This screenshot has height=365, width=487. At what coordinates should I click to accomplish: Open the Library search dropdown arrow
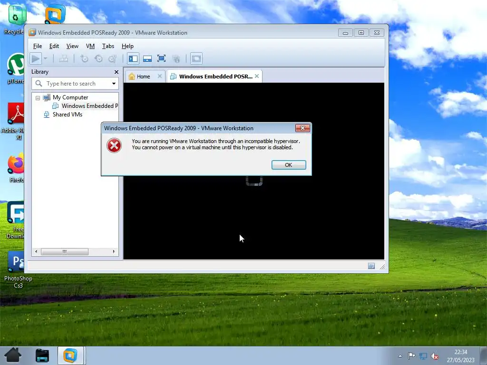[114, 84]
